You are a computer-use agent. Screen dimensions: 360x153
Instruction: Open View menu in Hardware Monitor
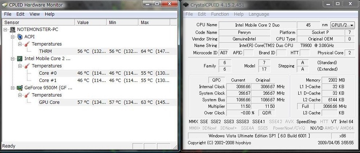point(34,14)
